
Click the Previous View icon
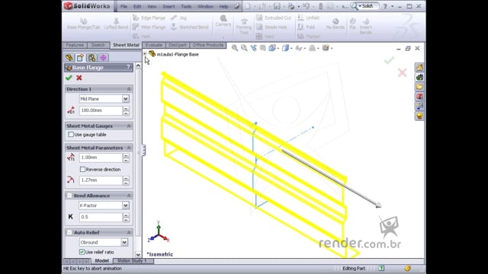point(254,48)
